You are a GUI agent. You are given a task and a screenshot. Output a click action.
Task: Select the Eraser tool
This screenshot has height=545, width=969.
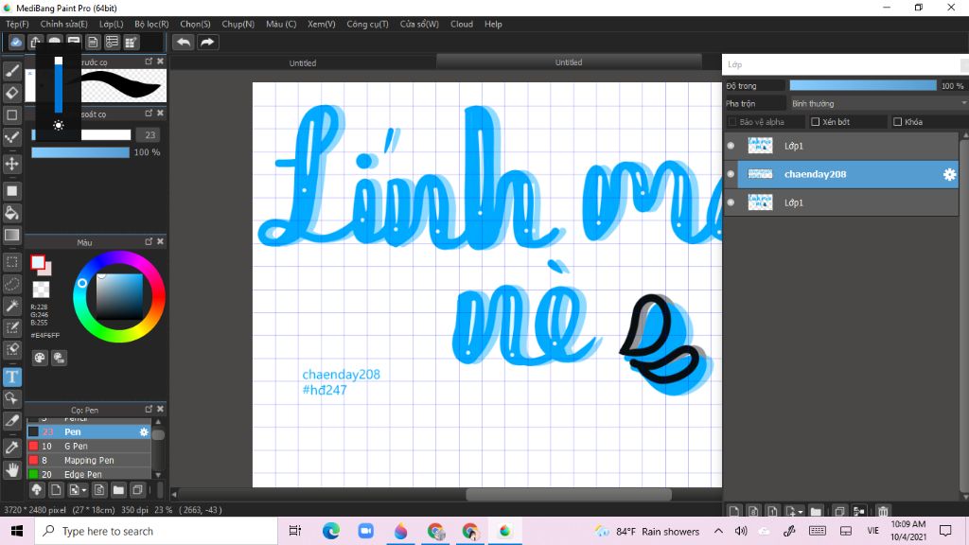point(11,94)
